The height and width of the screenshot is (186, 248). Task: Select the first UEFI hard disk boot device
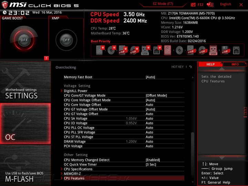coord(100,50)
